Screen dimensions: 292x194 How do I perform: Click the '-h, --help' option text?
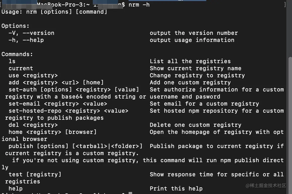coord(26,40)
